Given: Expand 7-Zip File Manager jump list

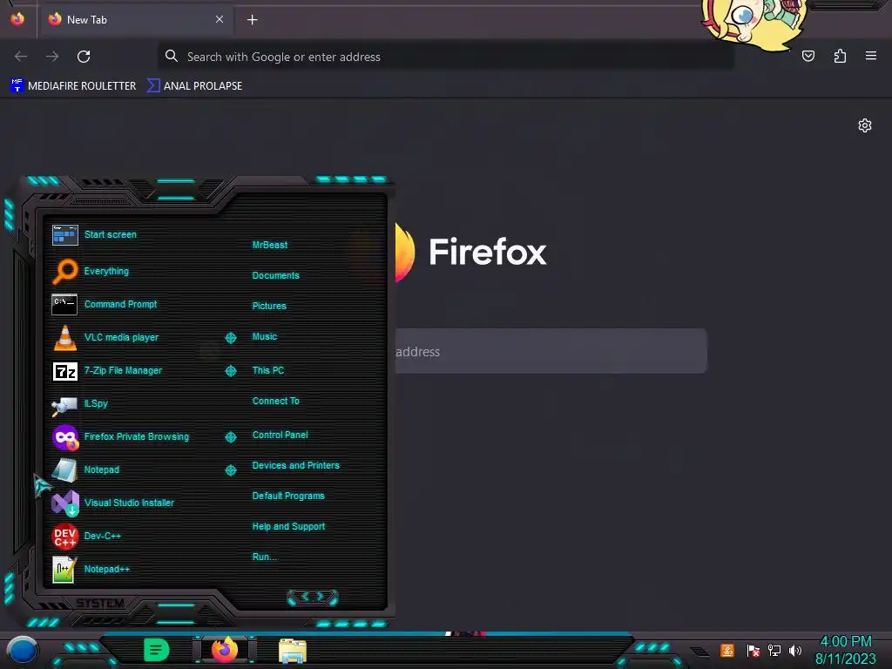Looking at the screenshot, I should pyautogui.click(x=230, y=371).
